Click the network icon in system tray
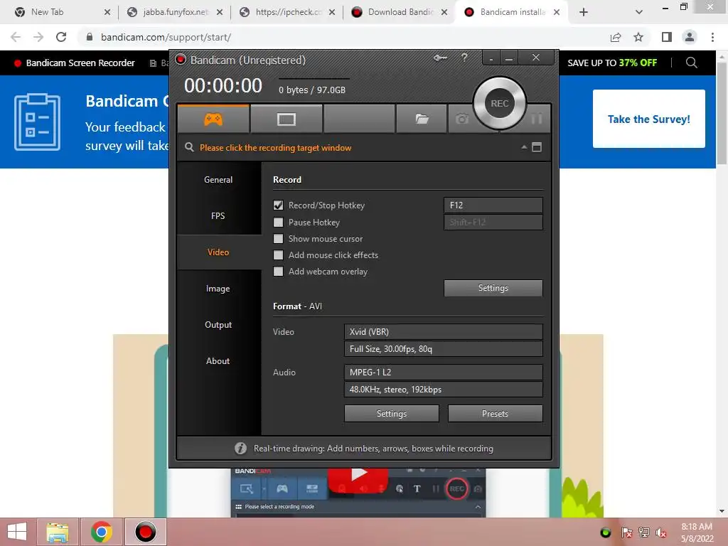The image size is (728, 546). tap(644, 532)
